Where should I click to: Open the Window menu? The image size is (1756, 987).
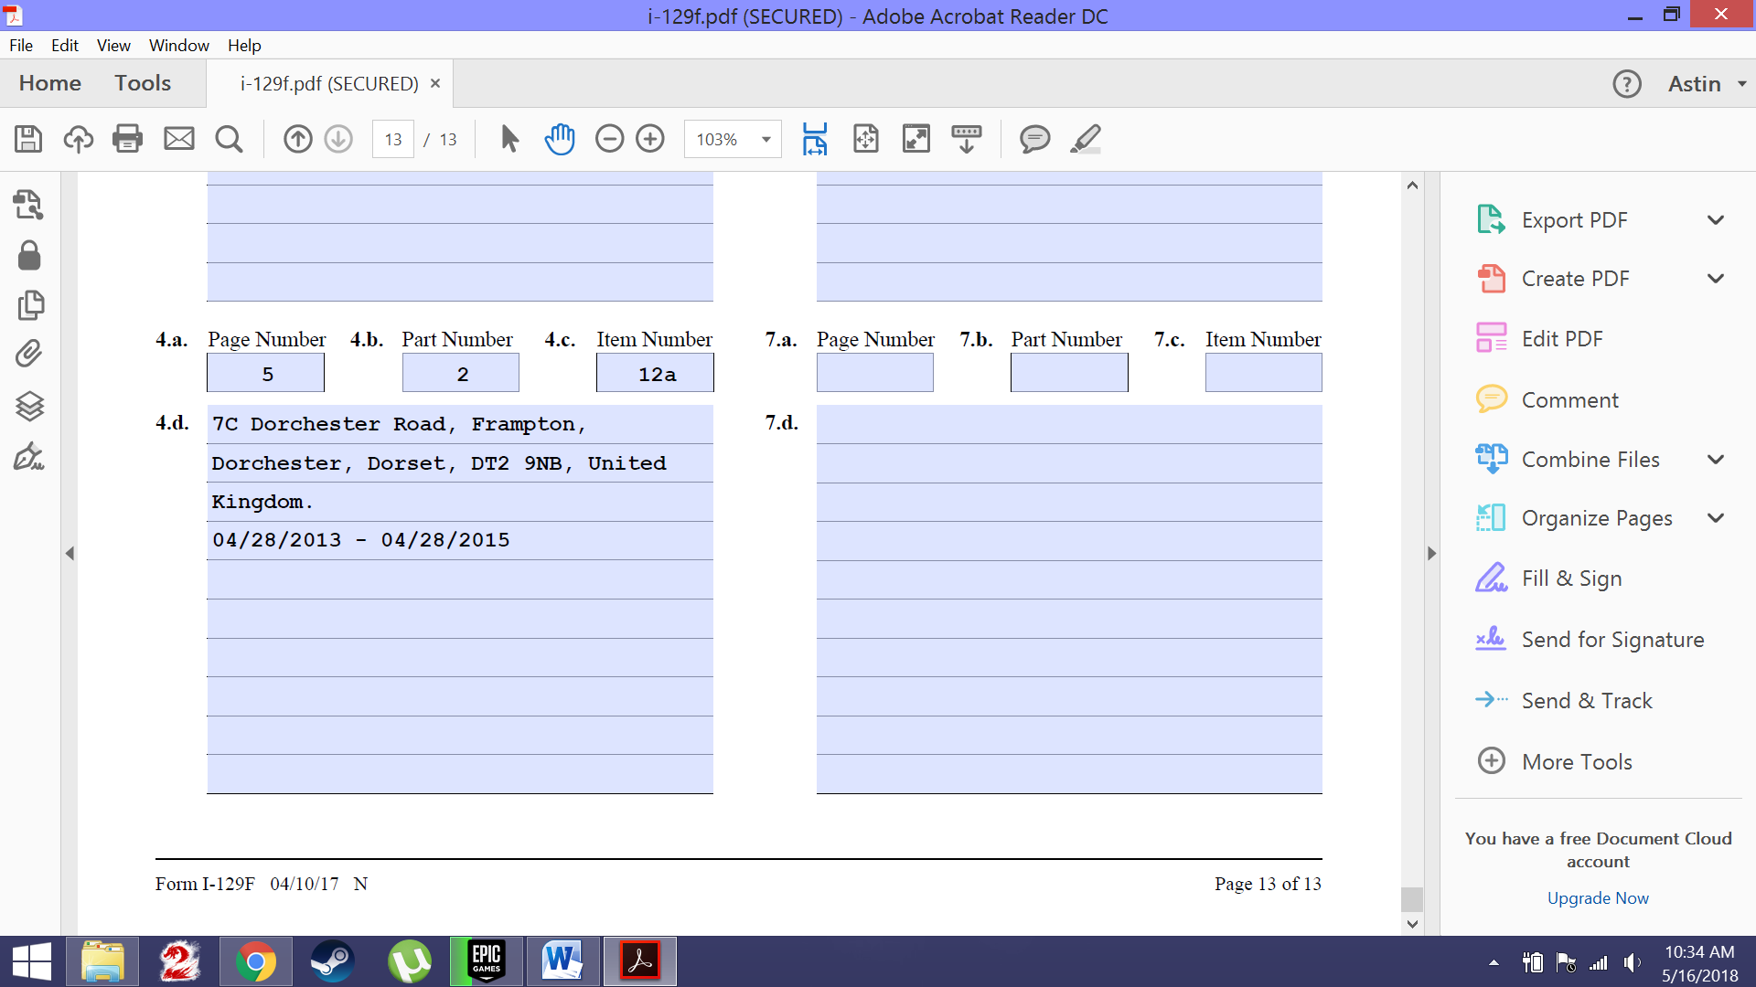click(178, 45)
